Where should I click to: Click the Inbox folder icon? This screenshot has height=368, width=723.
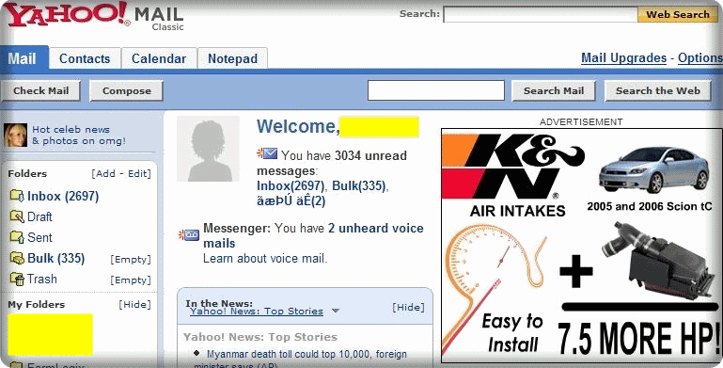(17, 196)
